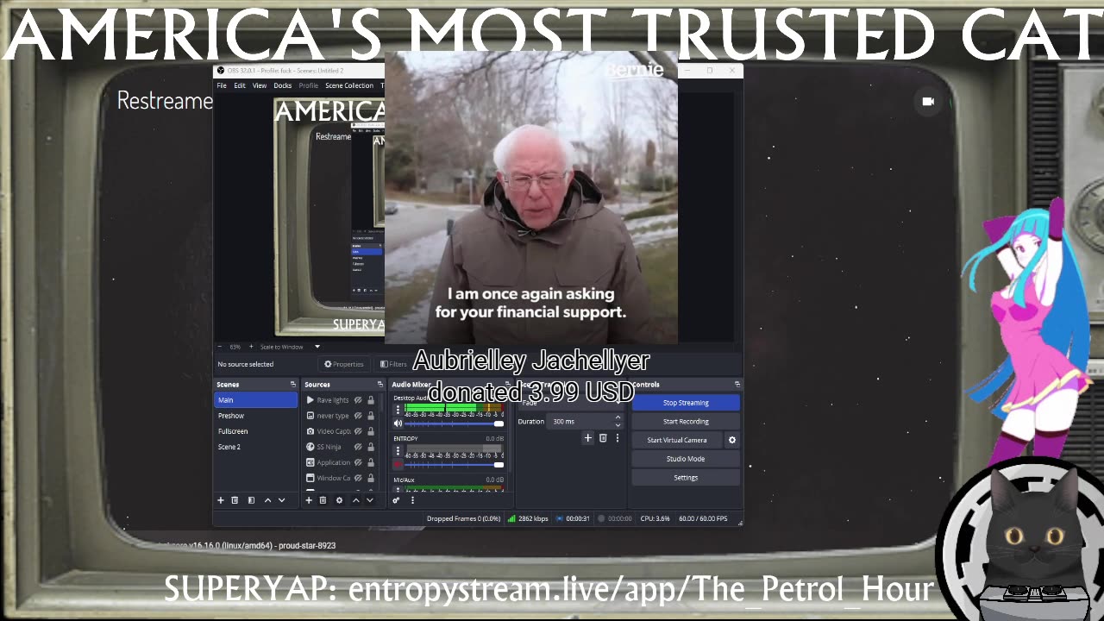Adjust Desktop Audio volume slider
The image size is (1104, 621).
pyautogui.click(x=454, y=423)
